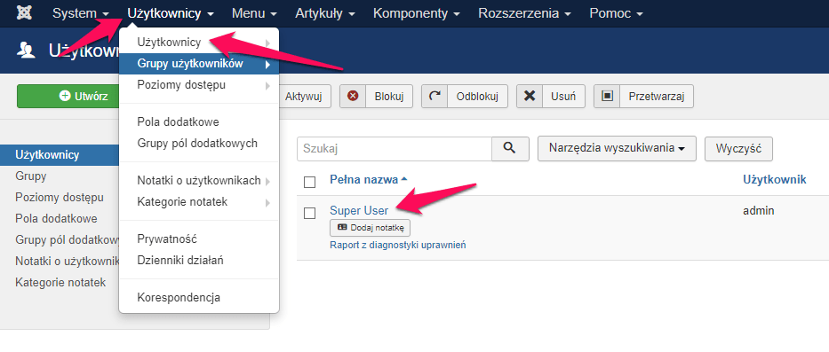
Task: Click the users icon beside page title
Action: [x=26, y=51]
